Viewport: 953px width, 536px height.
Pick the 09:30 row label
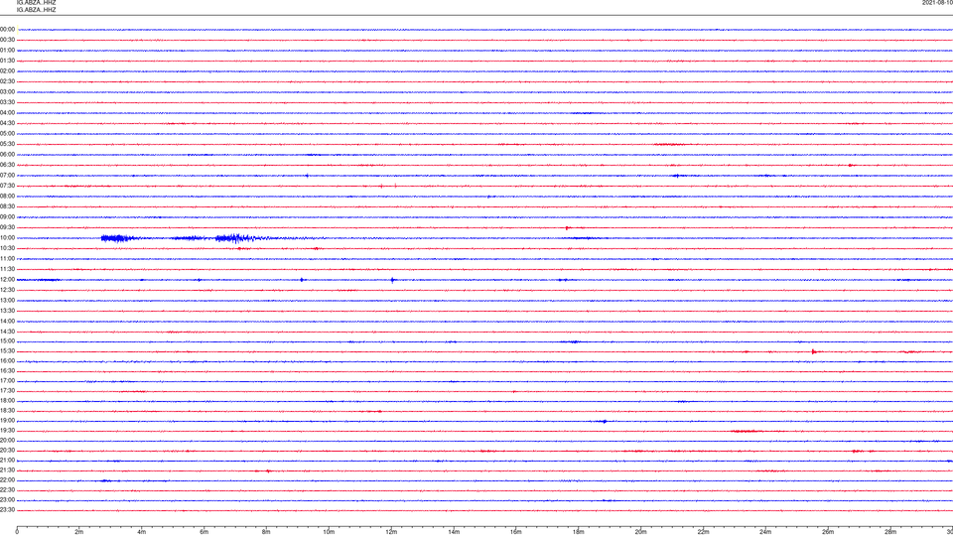click(7, 227)
